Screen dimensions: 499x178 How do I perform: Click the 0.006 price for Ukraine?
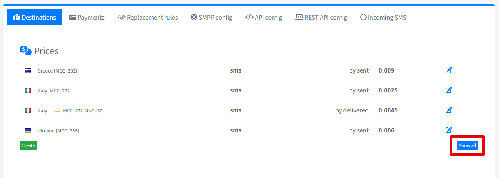pos(386,130)
